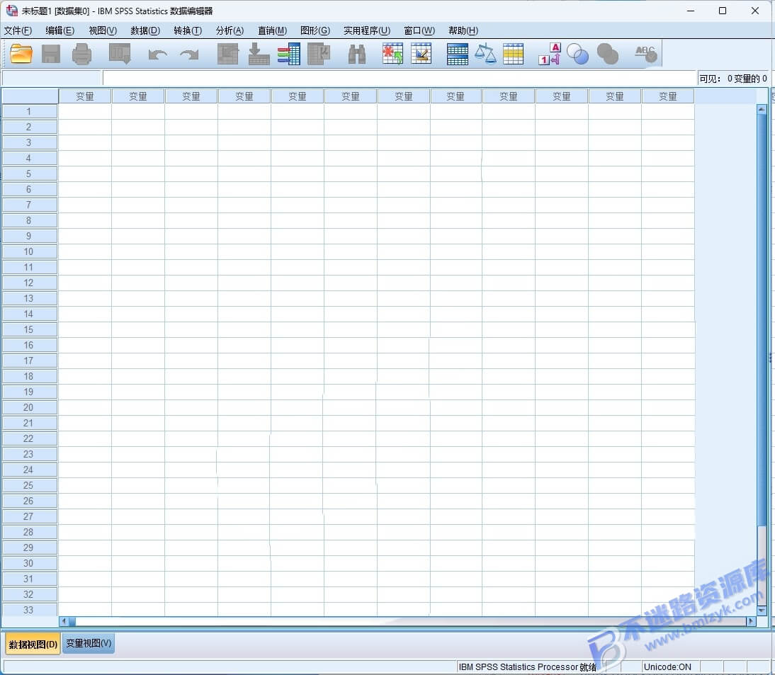Open the 视图(V) menu

[103, 30]
